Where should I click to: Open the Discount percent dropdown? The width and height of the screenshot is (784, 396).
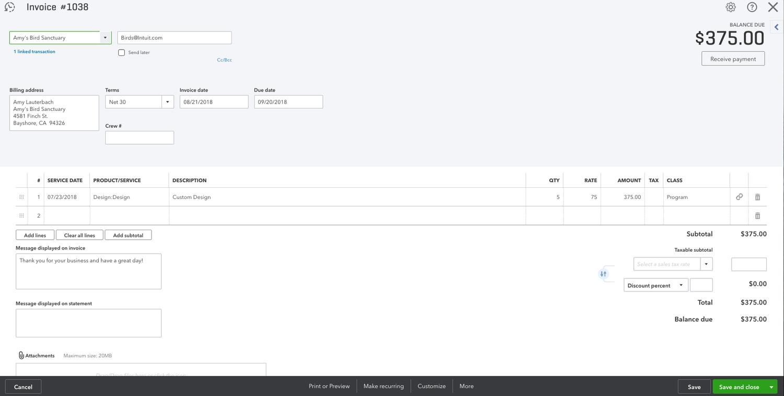click(x=656, y=285)
